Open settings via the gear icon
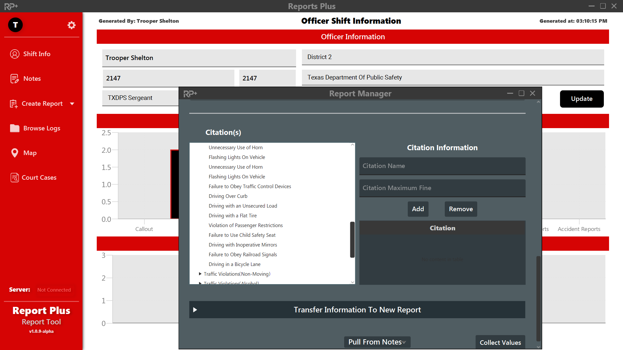Viewport: 623px width, 350px height. coord(71,25)
